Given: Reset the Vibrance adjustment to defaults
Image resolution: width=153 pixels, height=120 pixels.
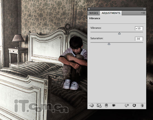Looking at the screenshot, I should [134, 105].
